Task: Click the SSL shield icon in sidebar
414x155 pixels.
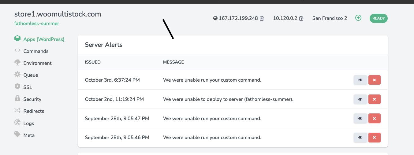Action: tap(17, 87)
